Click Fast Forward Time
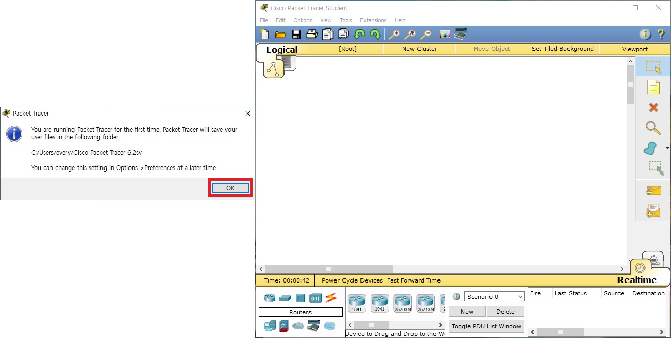Screen dimensions: 671x338 414,280
